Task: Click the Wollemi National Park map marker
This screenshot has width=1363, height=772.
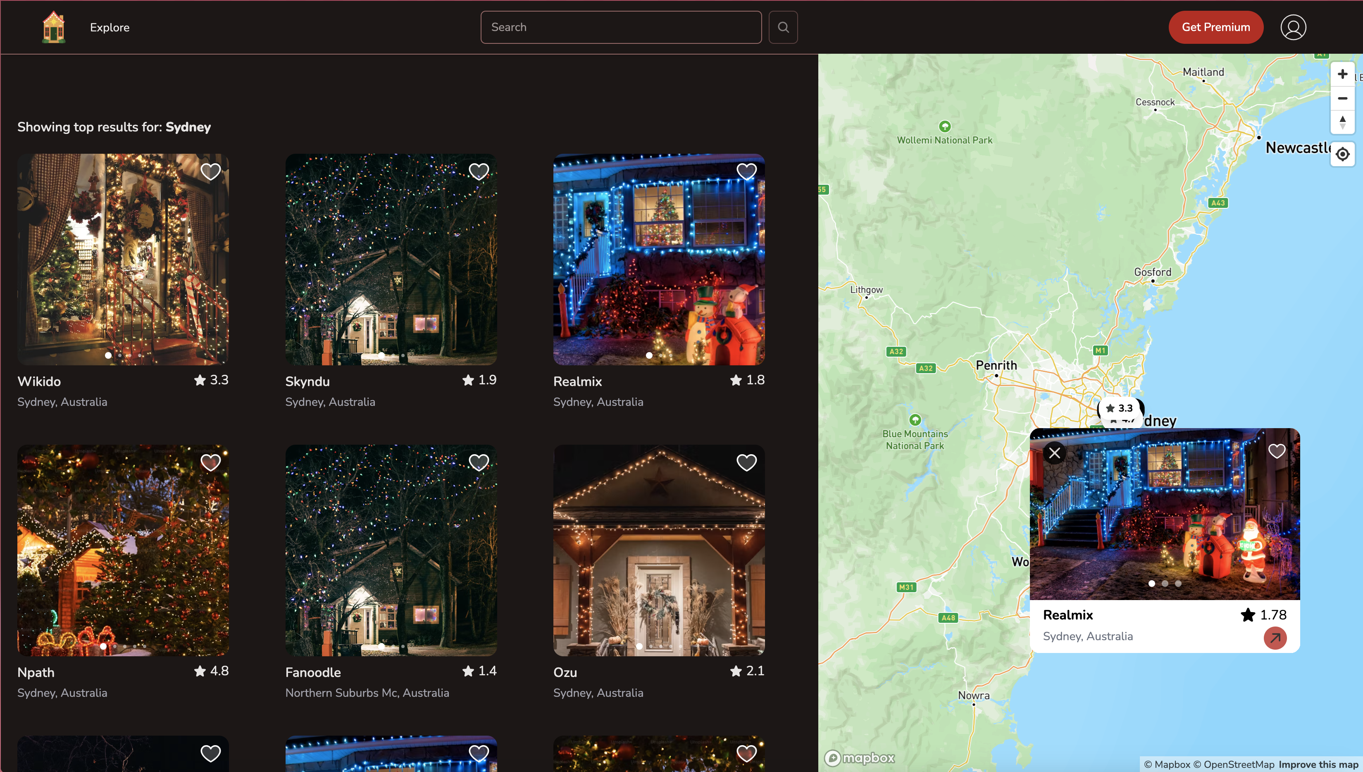Action: pyautogui.click(x=944, y=126)
